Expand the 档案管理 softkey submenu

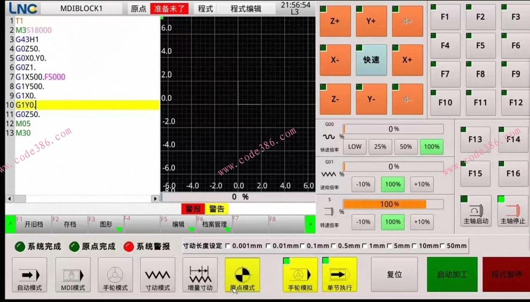[215, 224]
